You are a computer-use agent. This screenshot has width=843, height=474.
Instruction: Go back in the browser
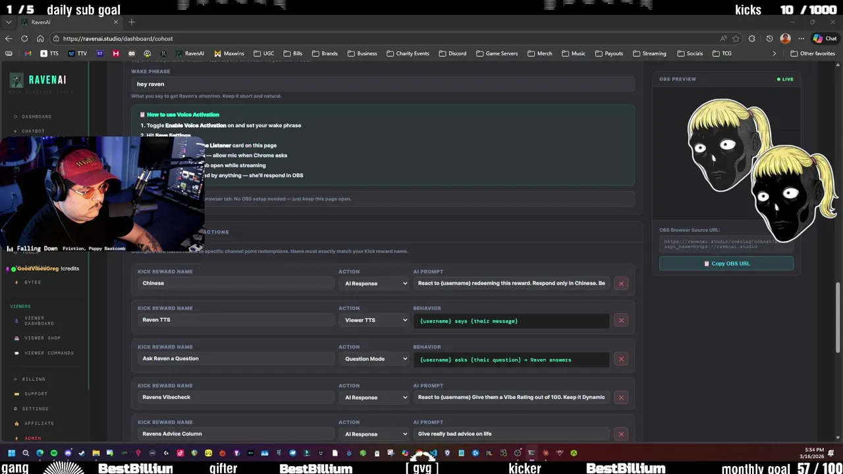[9, 39]
